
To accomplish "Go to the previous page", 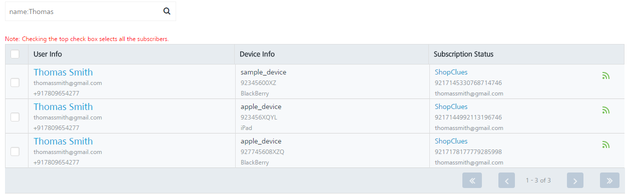I will click(x=507, y=180).
